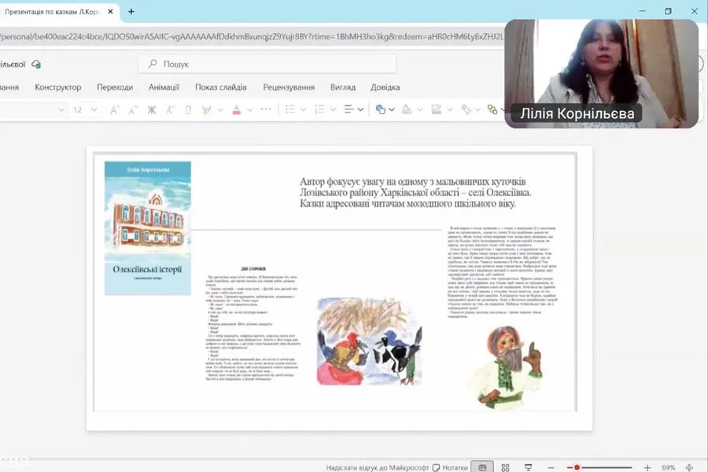Screen dimensions: 708x472
Task: Toggle the Нотатки notes pane
Action: (450, 467)
